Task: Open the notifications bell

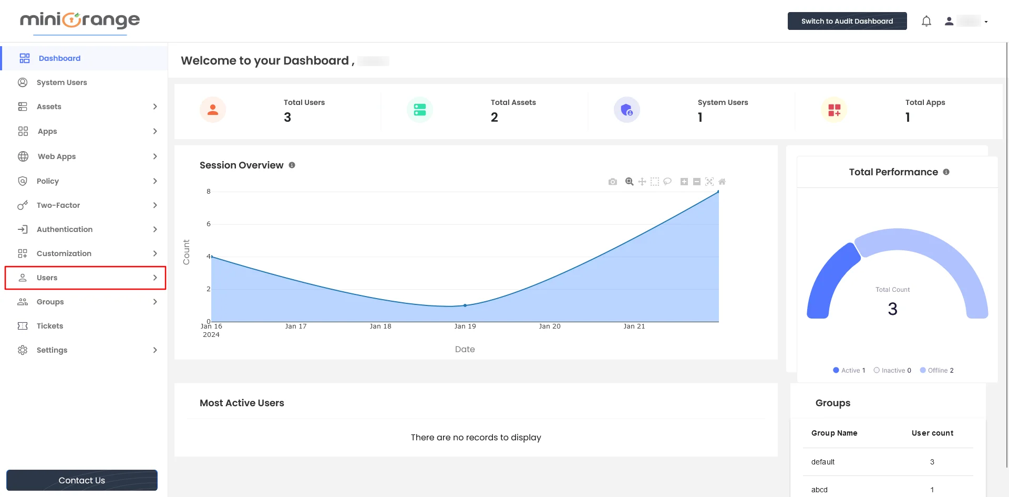Action: pyautogui.click(x=926, y=21)
